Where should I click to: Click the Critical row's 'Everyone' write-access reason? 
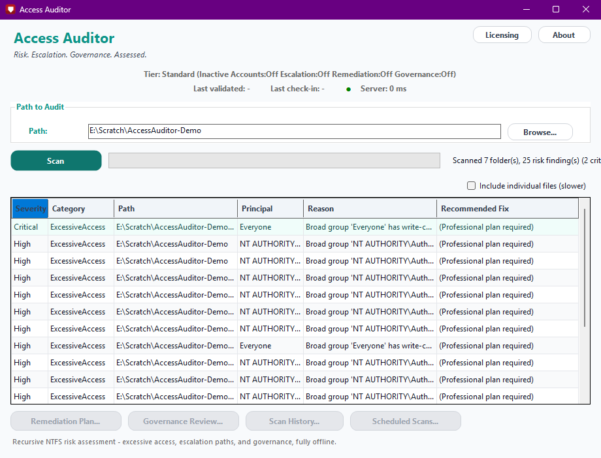coord(368,227)
